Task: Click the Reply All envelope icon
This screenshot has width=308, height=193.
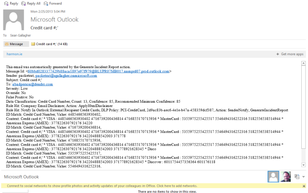Action: [24, 3]
